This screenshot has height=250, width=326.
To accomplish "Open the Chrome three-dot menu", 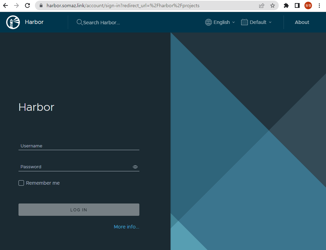I will pyautogui.click(x=319, y=5).
